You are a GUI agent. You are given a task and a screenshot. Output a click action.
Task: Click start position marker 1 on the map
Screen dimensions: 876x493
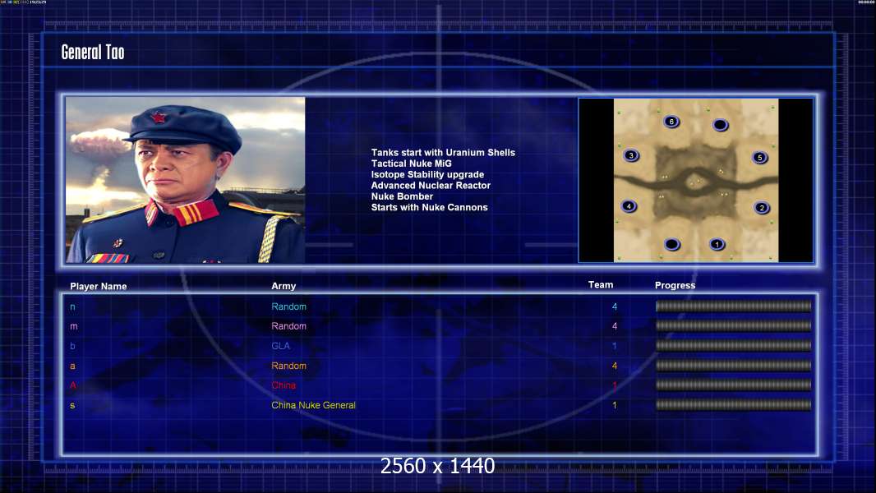click(717, 245)
